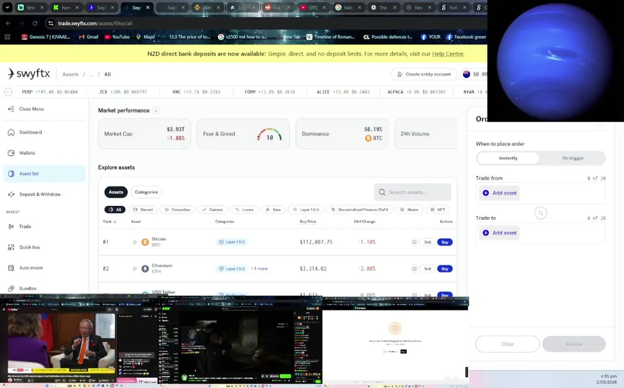
Task: Sort the table by Rank column
Action: [109, 221]
